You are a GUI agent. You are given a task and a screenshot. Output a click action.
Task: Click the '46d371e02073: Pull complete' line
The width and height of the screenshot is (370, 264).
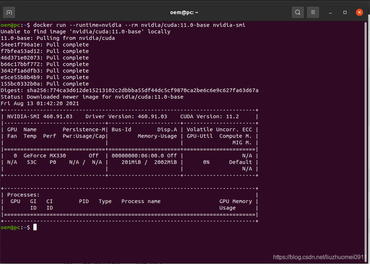click(45, 58)
